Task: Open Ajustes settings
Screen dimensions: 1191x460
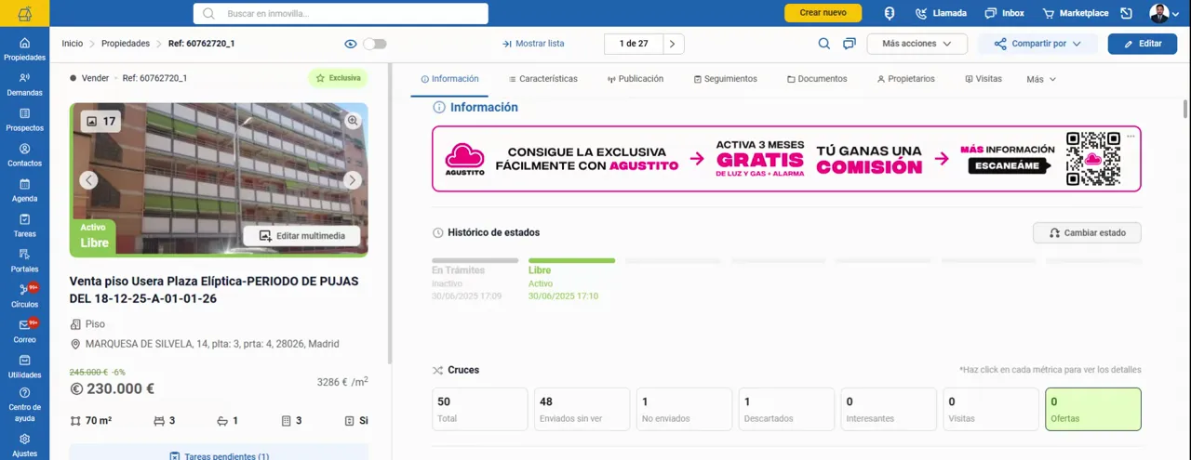Action: pos(24,445)
